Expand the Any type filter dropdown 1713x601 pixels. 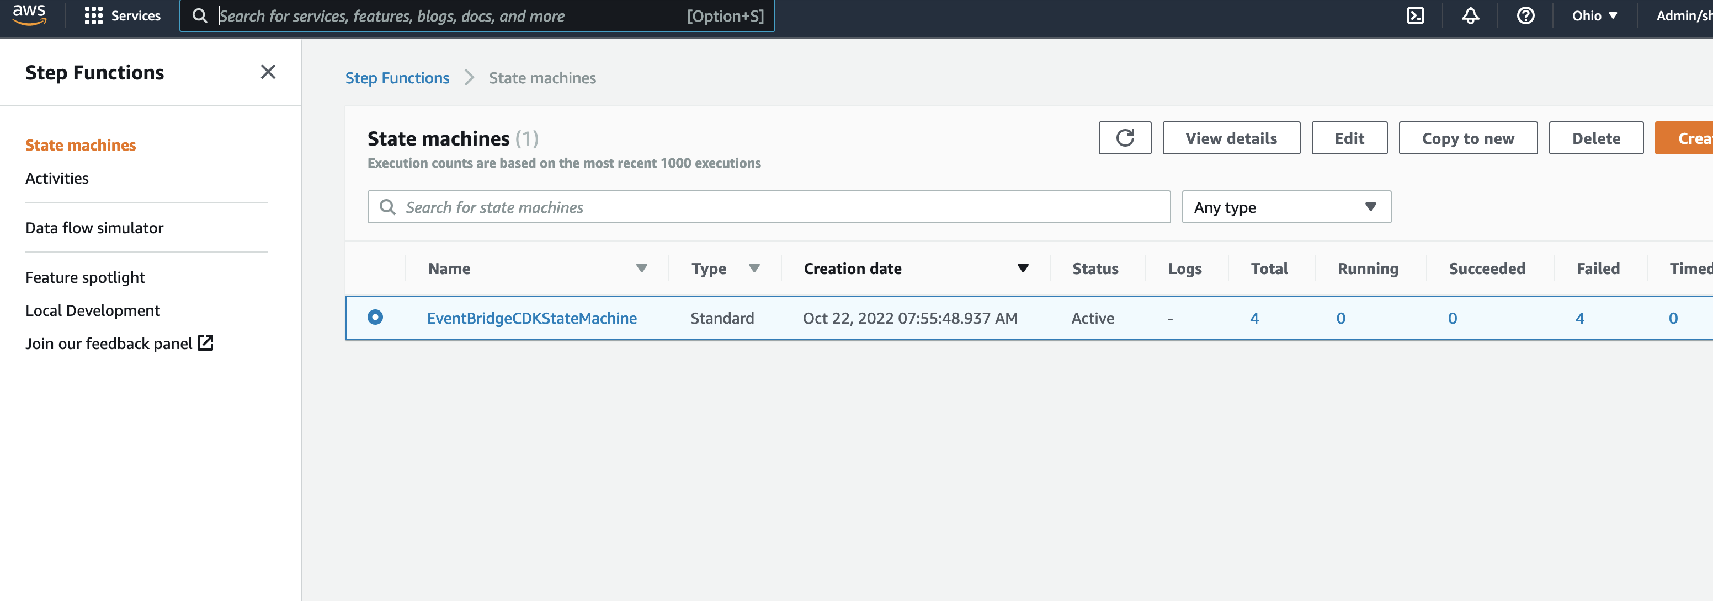click(x=1286, y=207)
